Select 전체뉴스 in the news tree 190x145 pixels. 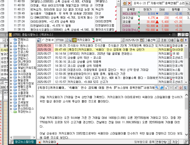click(x=23, y=40)
